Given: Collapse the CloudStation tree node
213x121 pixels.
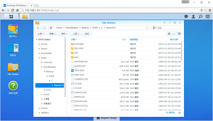Looking at the screenshot, I should pos(42,67).
